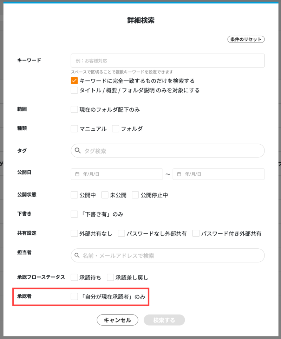This screenshot has width=281, height=339.
Task: Uncheck キーワードに完全一致するものだけを検索する
Action: click(x=74, y=81)
